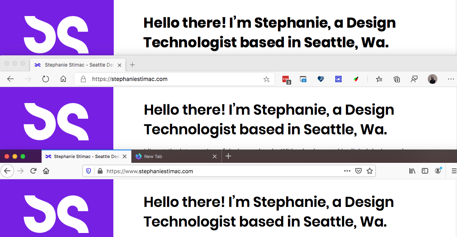The height and width of the screenshot is (237, 457).
Task: Toggle the sidebar in Firefox
Action: [x=425, y=171]
